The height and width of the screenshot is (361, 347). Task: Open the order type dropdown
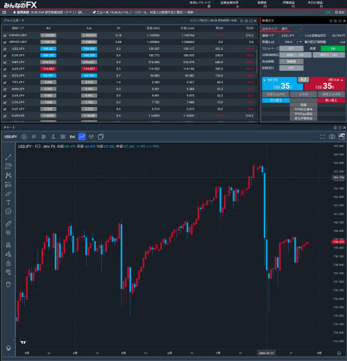point(291,28)
